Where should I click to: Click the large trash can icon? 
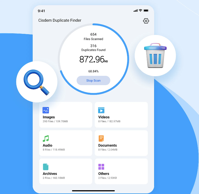pos(155,56)
